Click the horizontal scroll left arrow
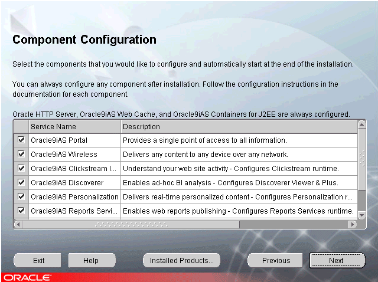This screenshot has width=378, height=282. click(18, 224)
